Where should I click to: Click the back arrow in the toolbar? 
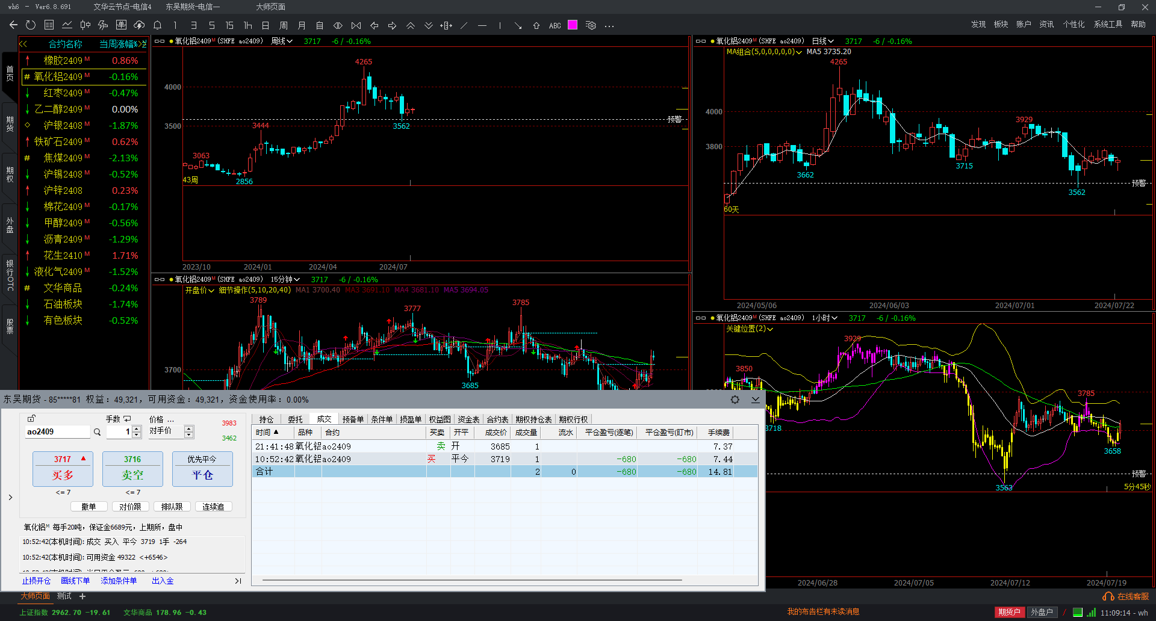click(x=13, y=25)
